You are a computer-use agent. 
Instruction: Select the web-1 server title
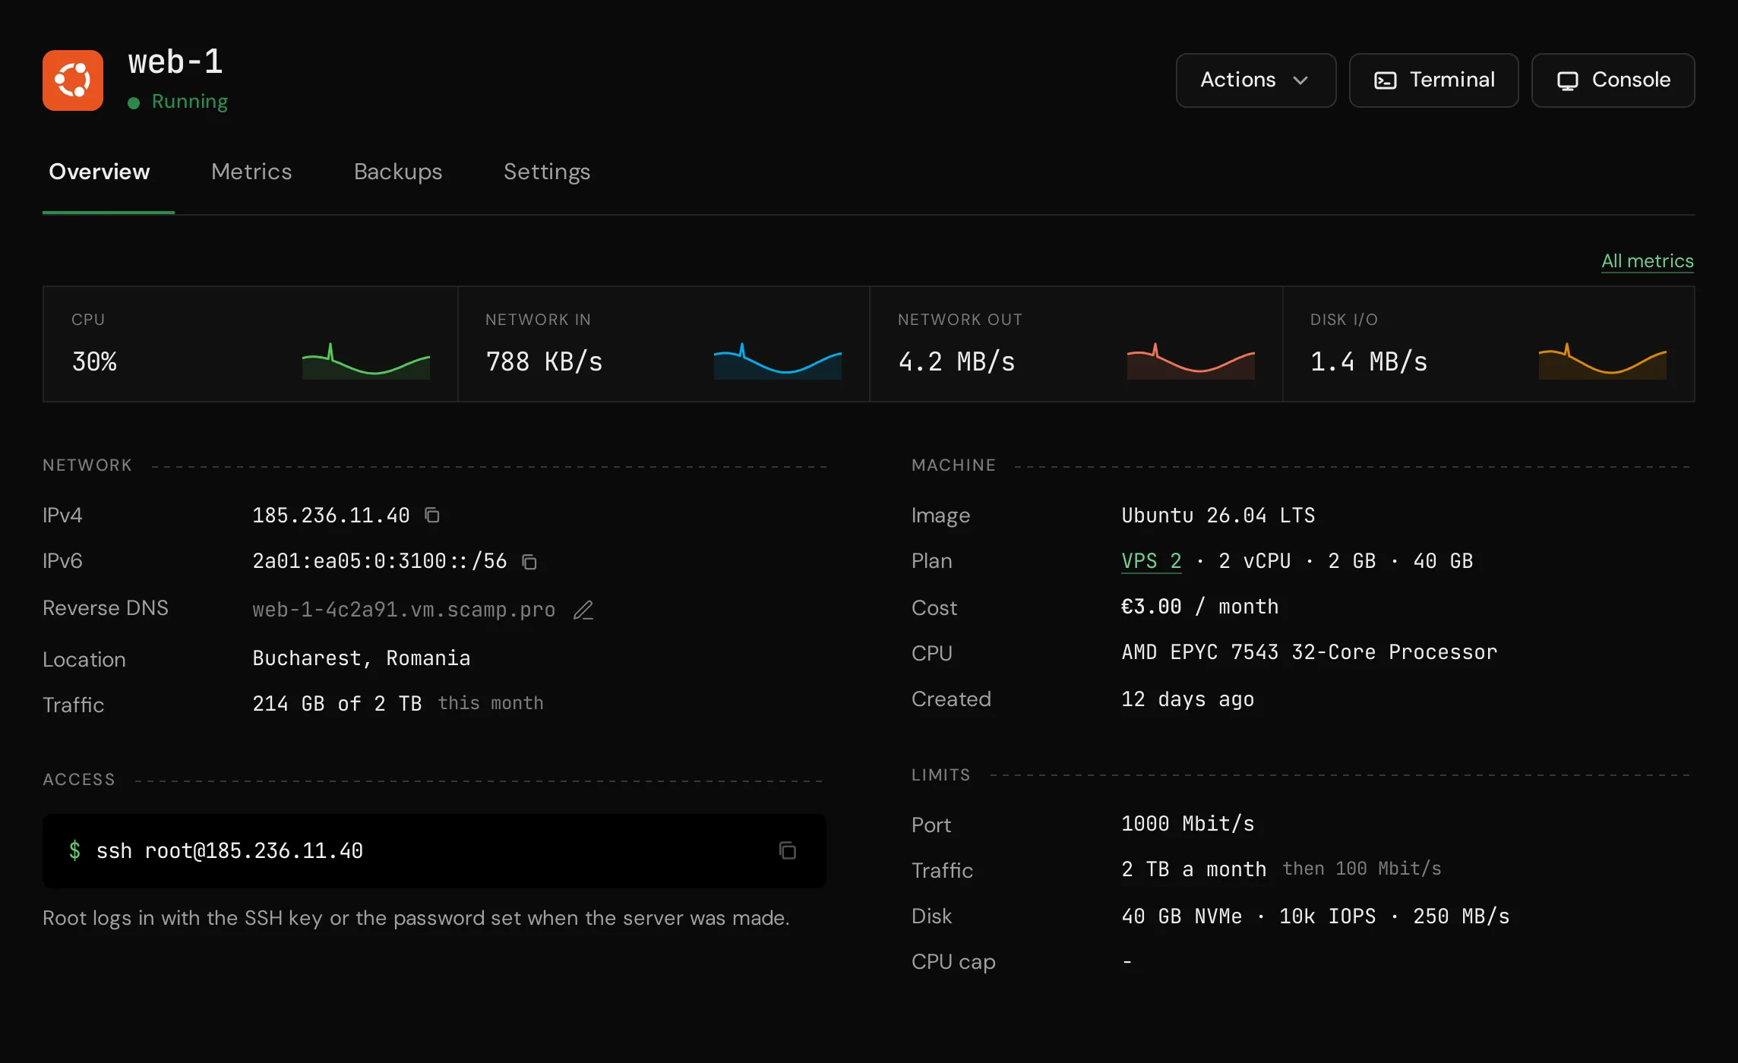175,62
